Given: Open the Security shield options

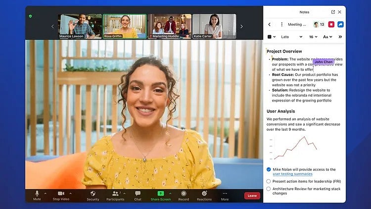Looking at the screenshot, I should click(93, 194).
